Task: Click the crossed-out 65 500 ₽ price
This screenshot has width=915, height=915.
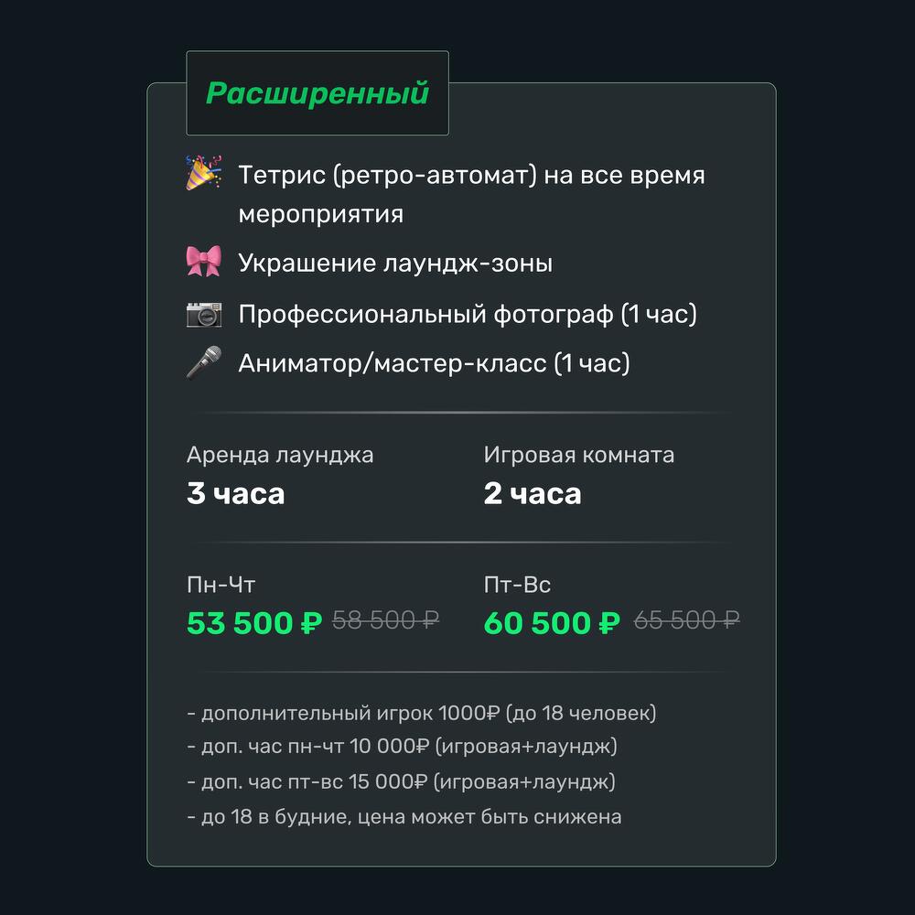Action: pyautogui.click(x=686, y=621)
